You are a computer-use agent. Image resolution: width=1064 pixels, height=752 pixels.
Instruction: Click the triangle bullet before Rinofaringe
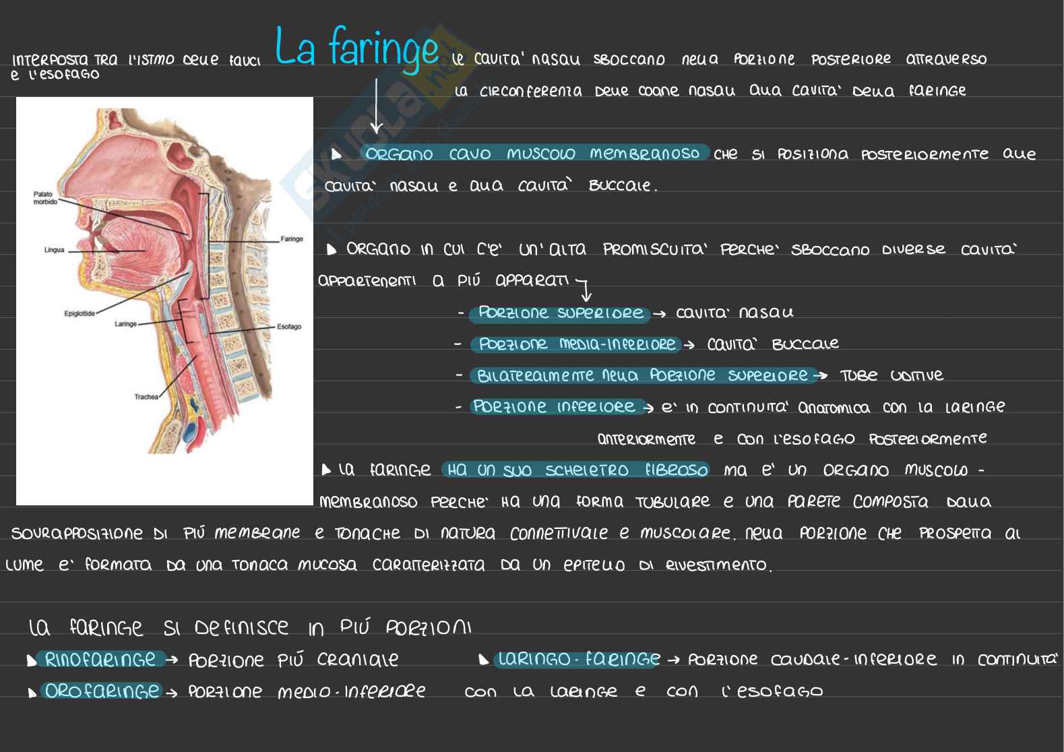pos(32,661)
